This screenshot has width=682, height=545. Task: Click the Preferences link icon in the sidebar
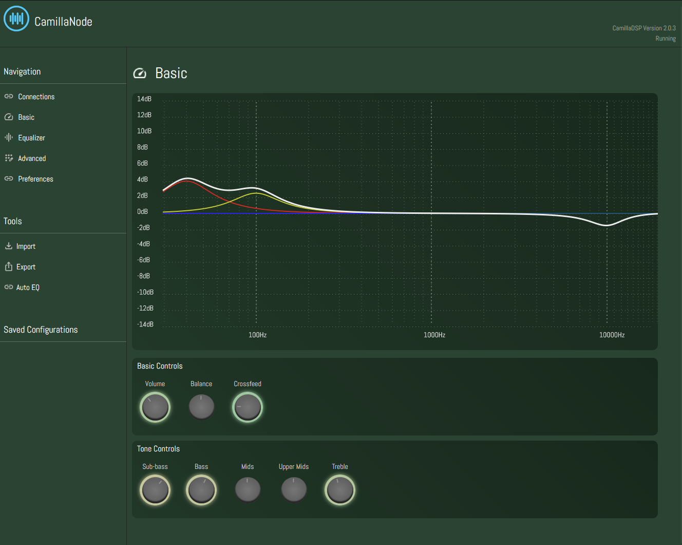[x=9, y=179]
